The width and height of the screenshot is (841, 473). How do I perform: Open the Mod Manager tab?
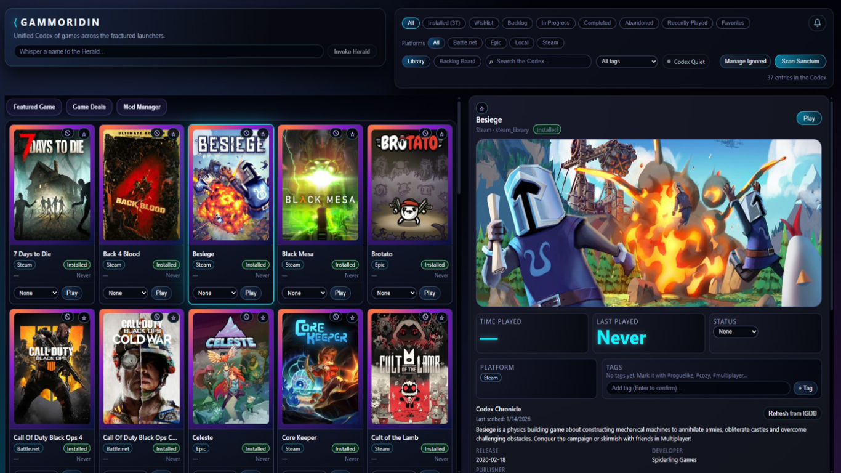pyautogui.click(x=142, y=107)
